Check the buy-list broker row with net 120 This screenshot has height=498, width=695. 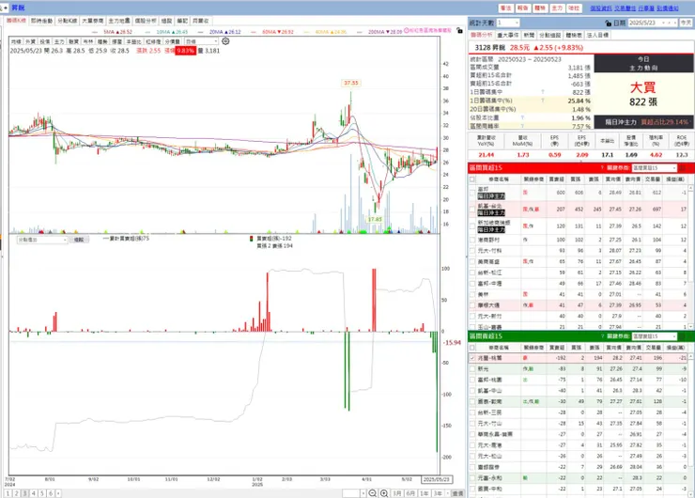click(472, 226)
